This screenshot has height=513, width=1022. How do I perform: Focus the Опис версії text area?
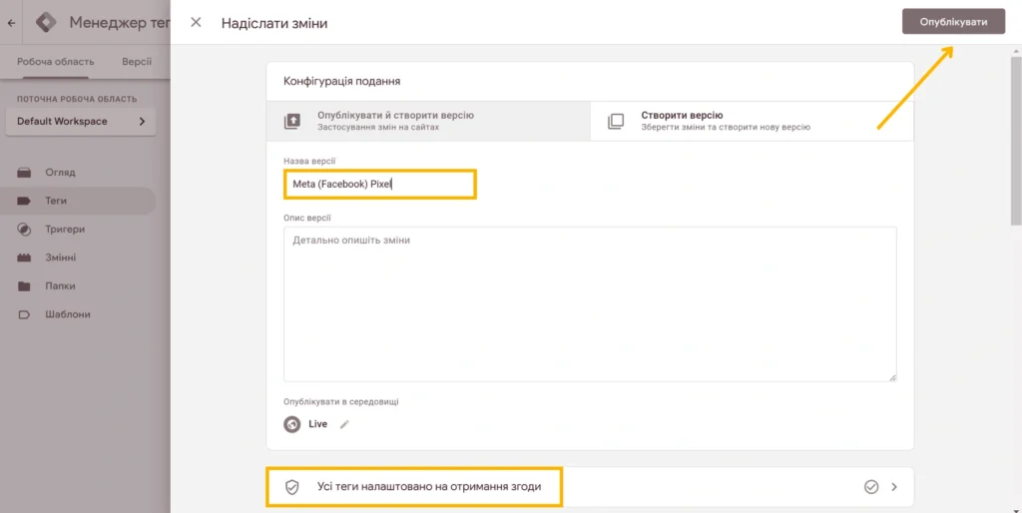click(x=590, y=303)
